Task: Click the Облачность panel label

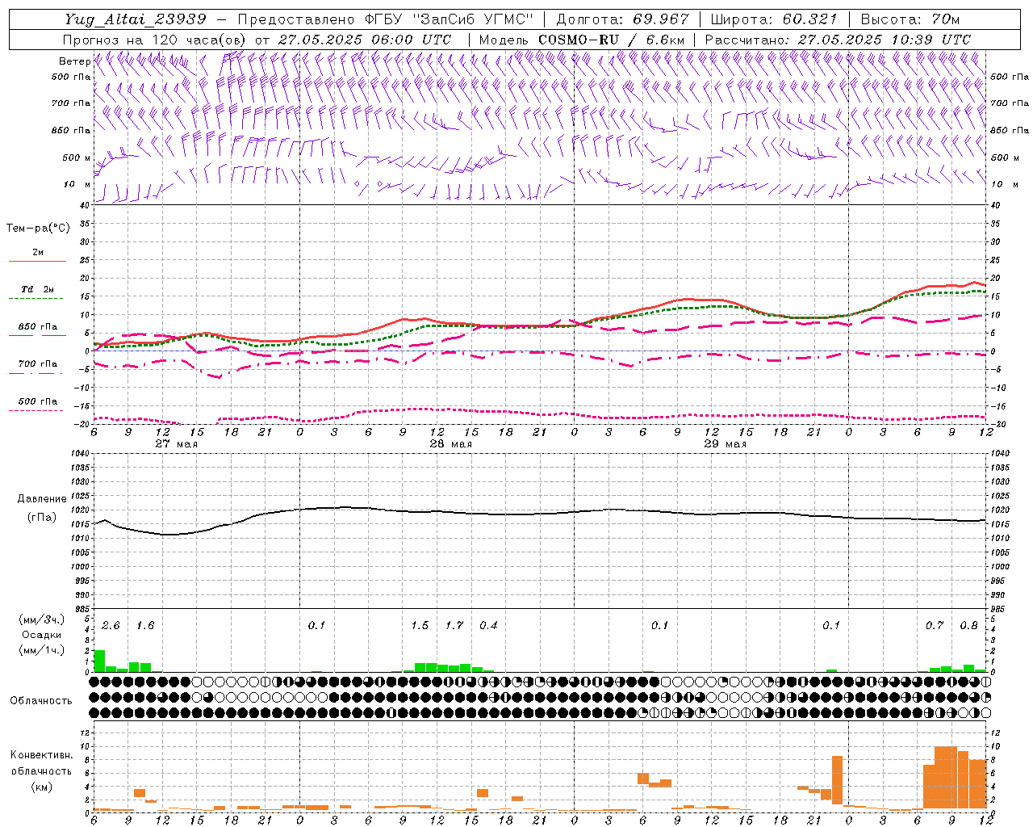Action: [41, 701]
